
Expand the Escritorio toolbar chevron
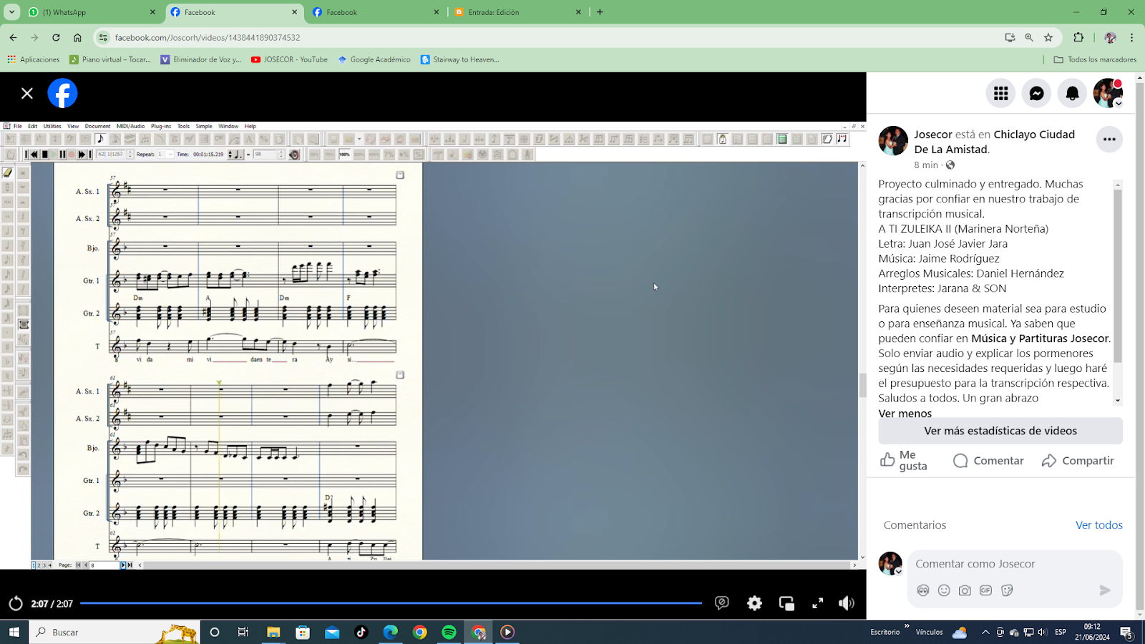[x=907, y=626]
